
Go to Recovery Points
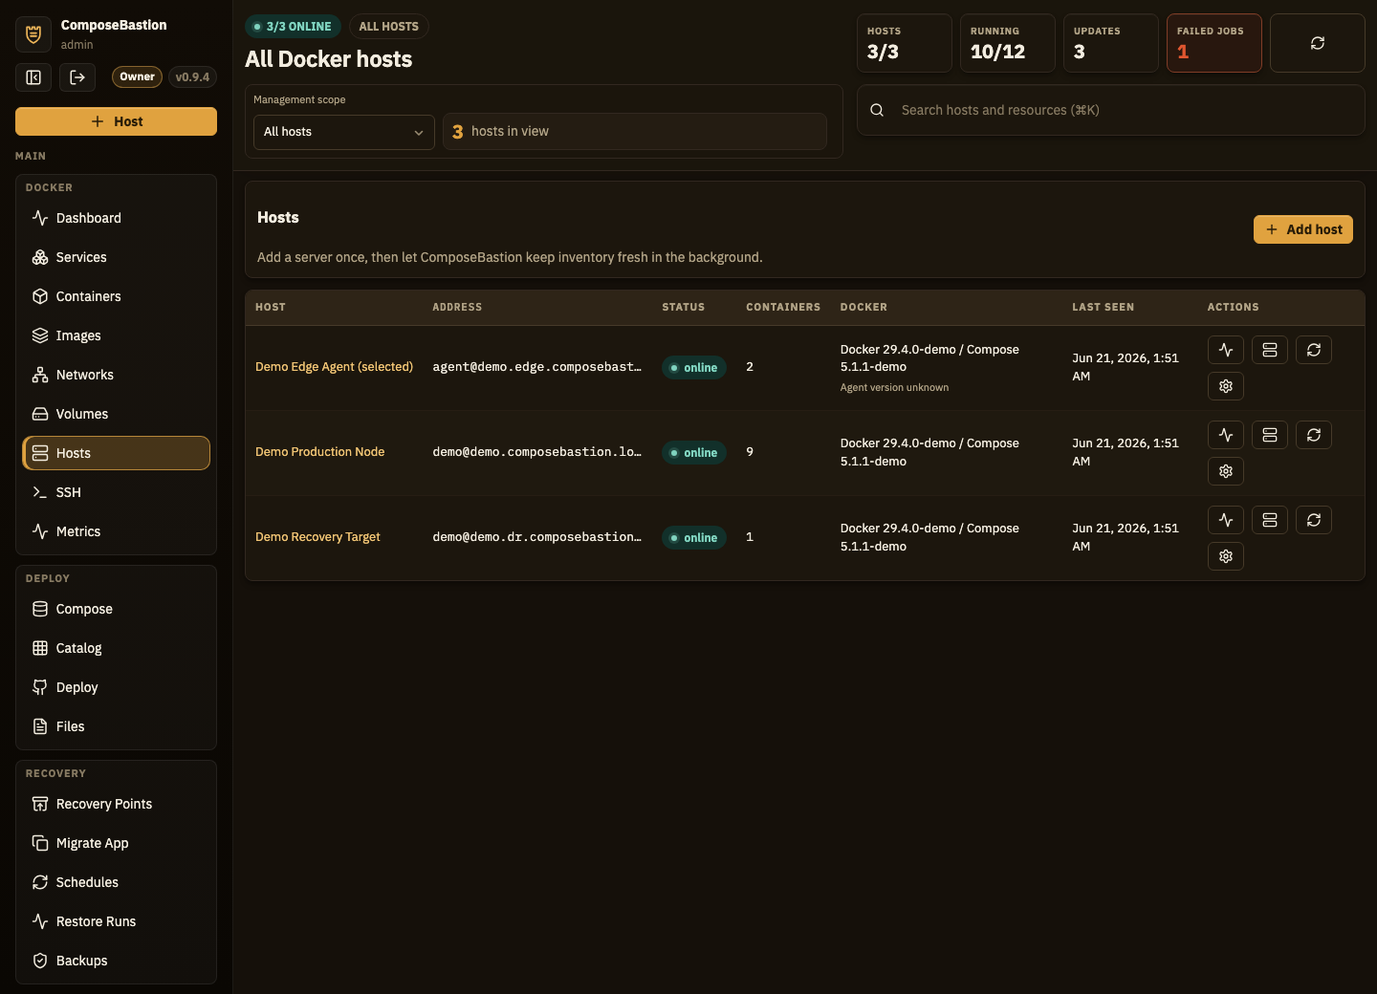(x=116, y=804)
